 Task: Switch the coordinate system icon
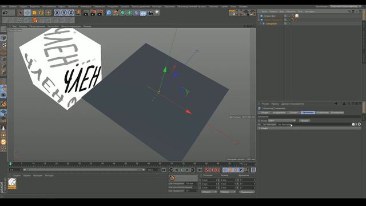coord(78,13)
